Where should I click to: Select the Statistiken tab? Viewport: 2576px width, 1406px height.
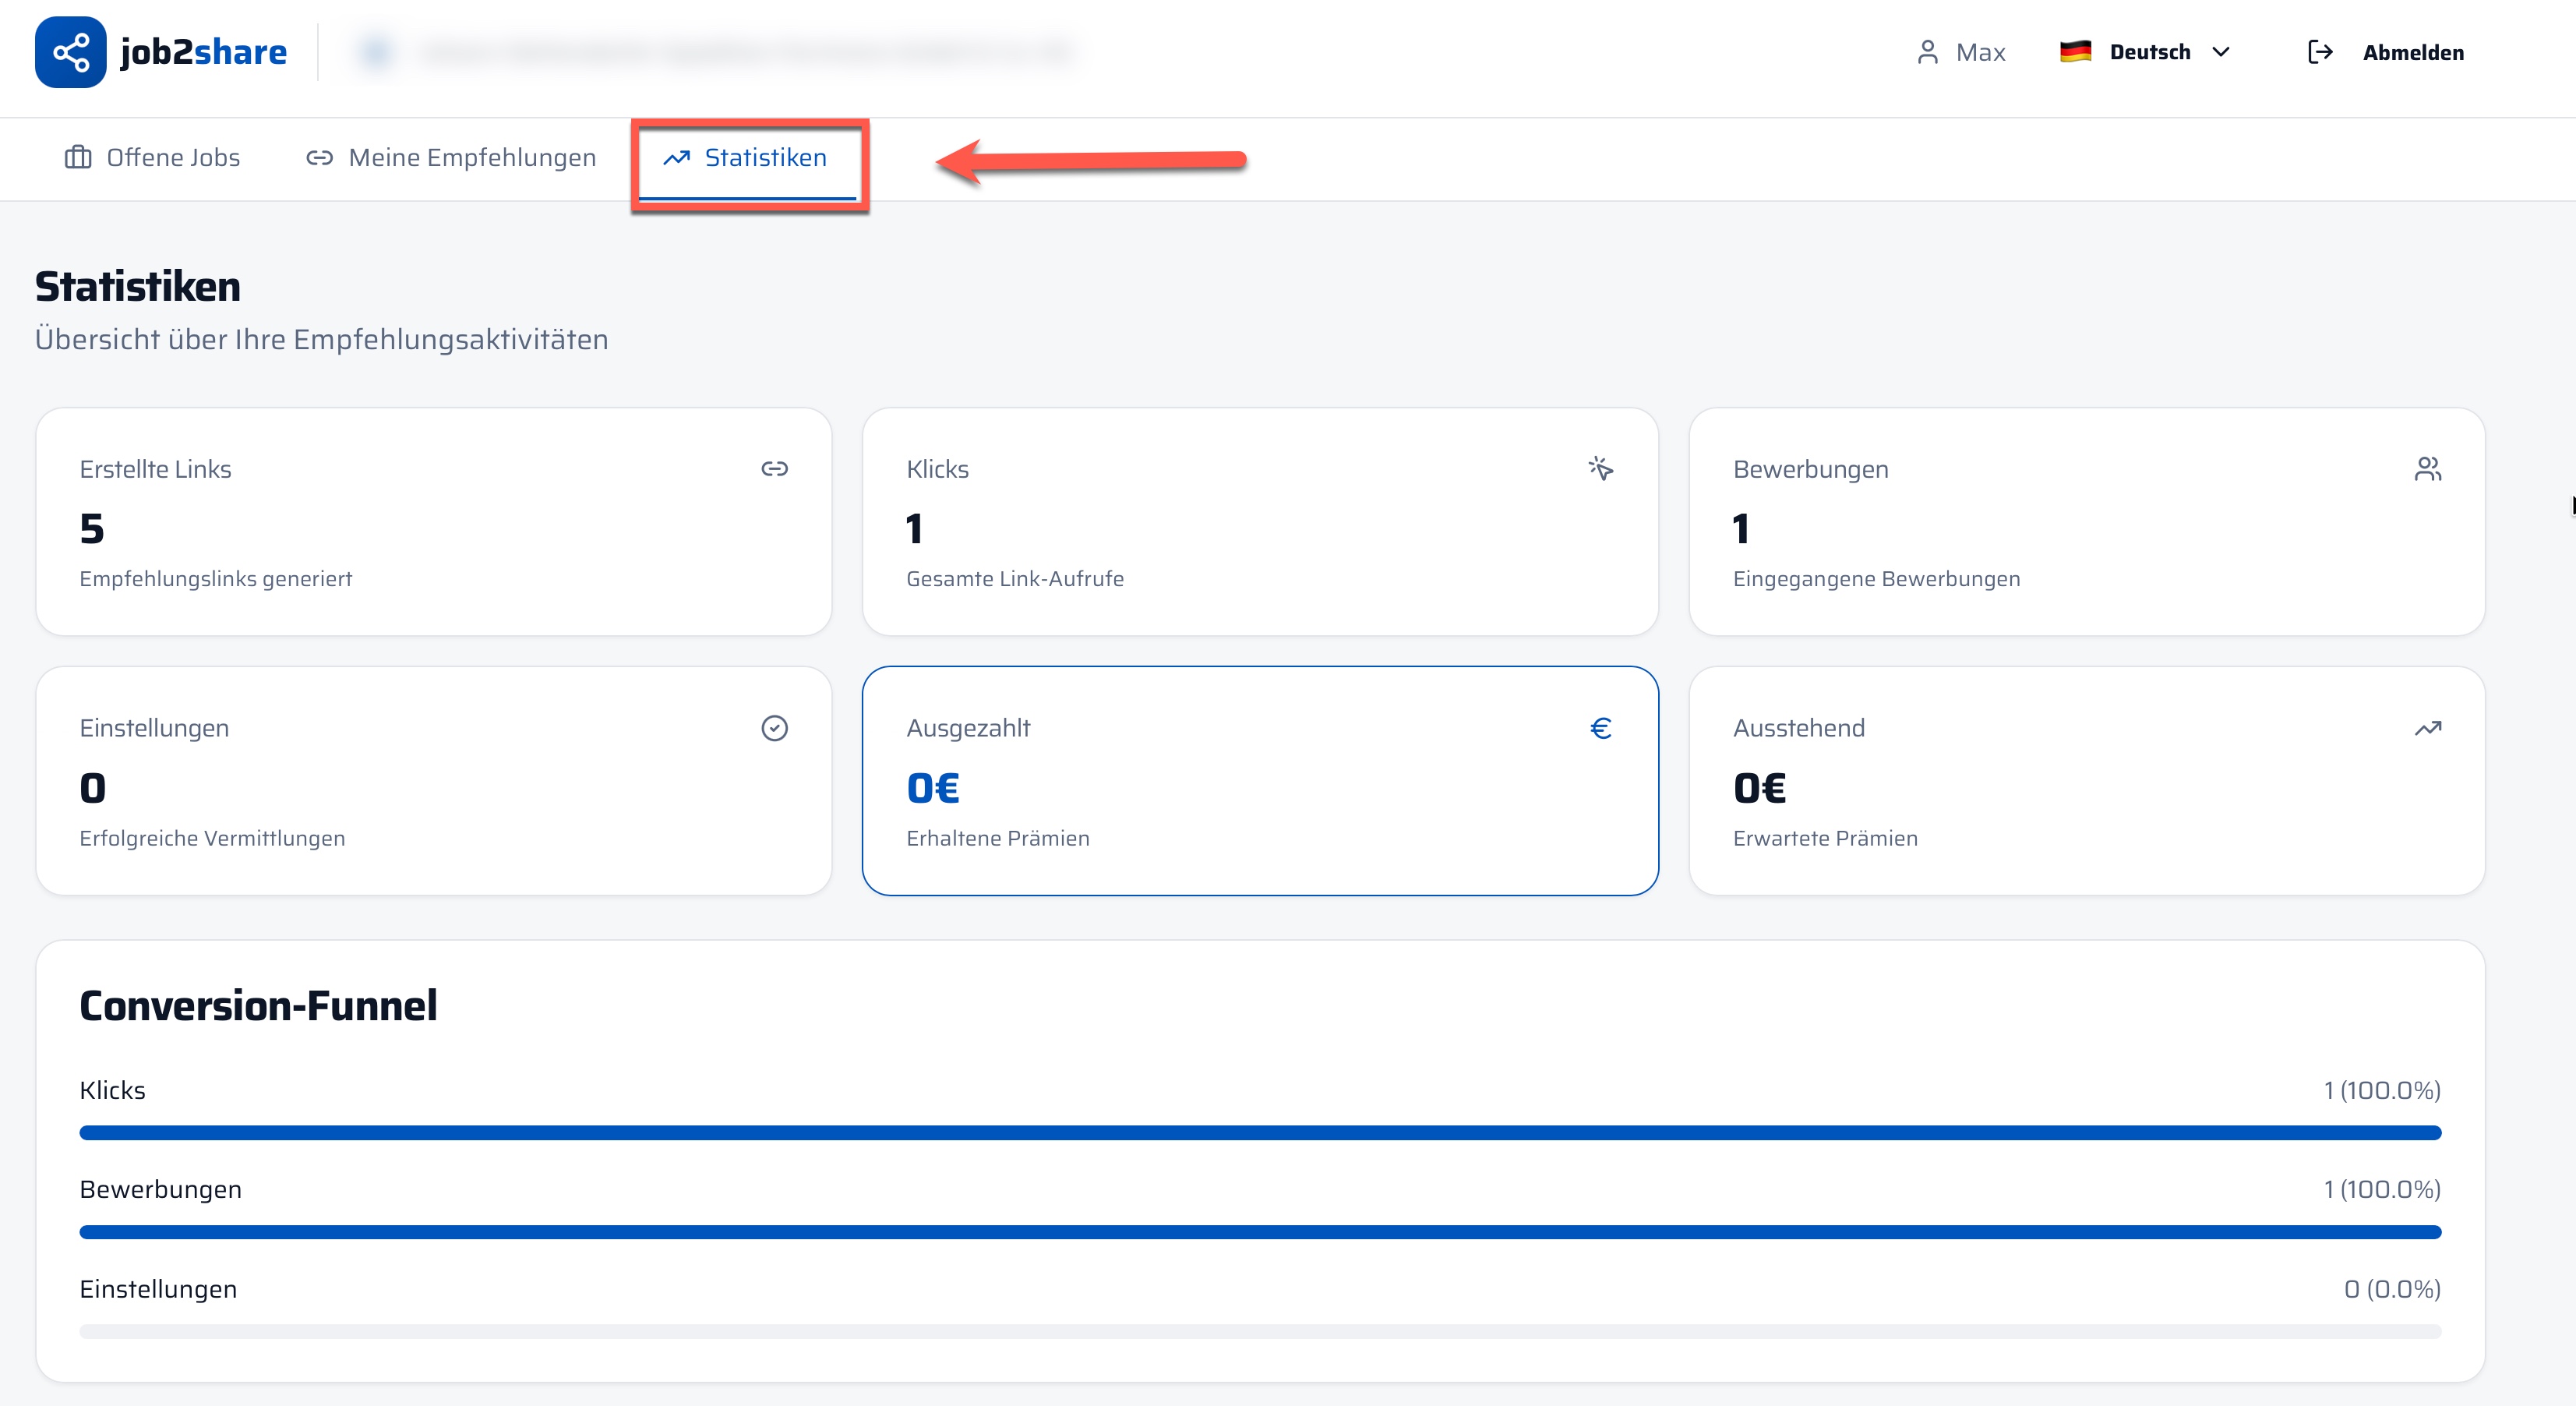pos(746,158)
